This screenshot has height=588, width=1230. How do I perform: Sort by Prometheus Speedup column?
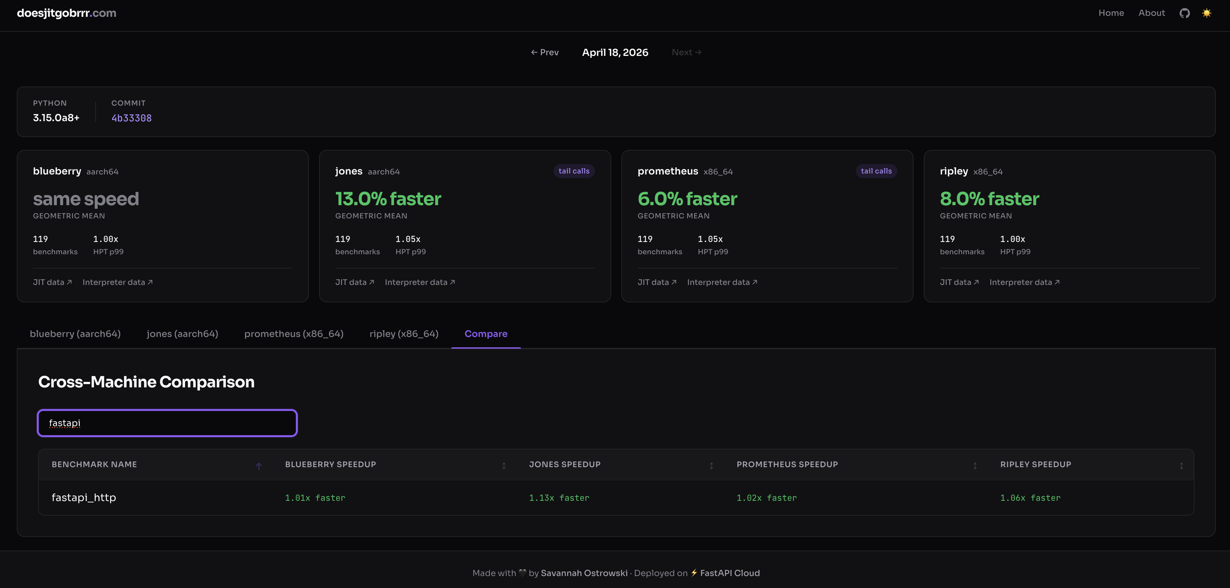[x=975, y=465]
